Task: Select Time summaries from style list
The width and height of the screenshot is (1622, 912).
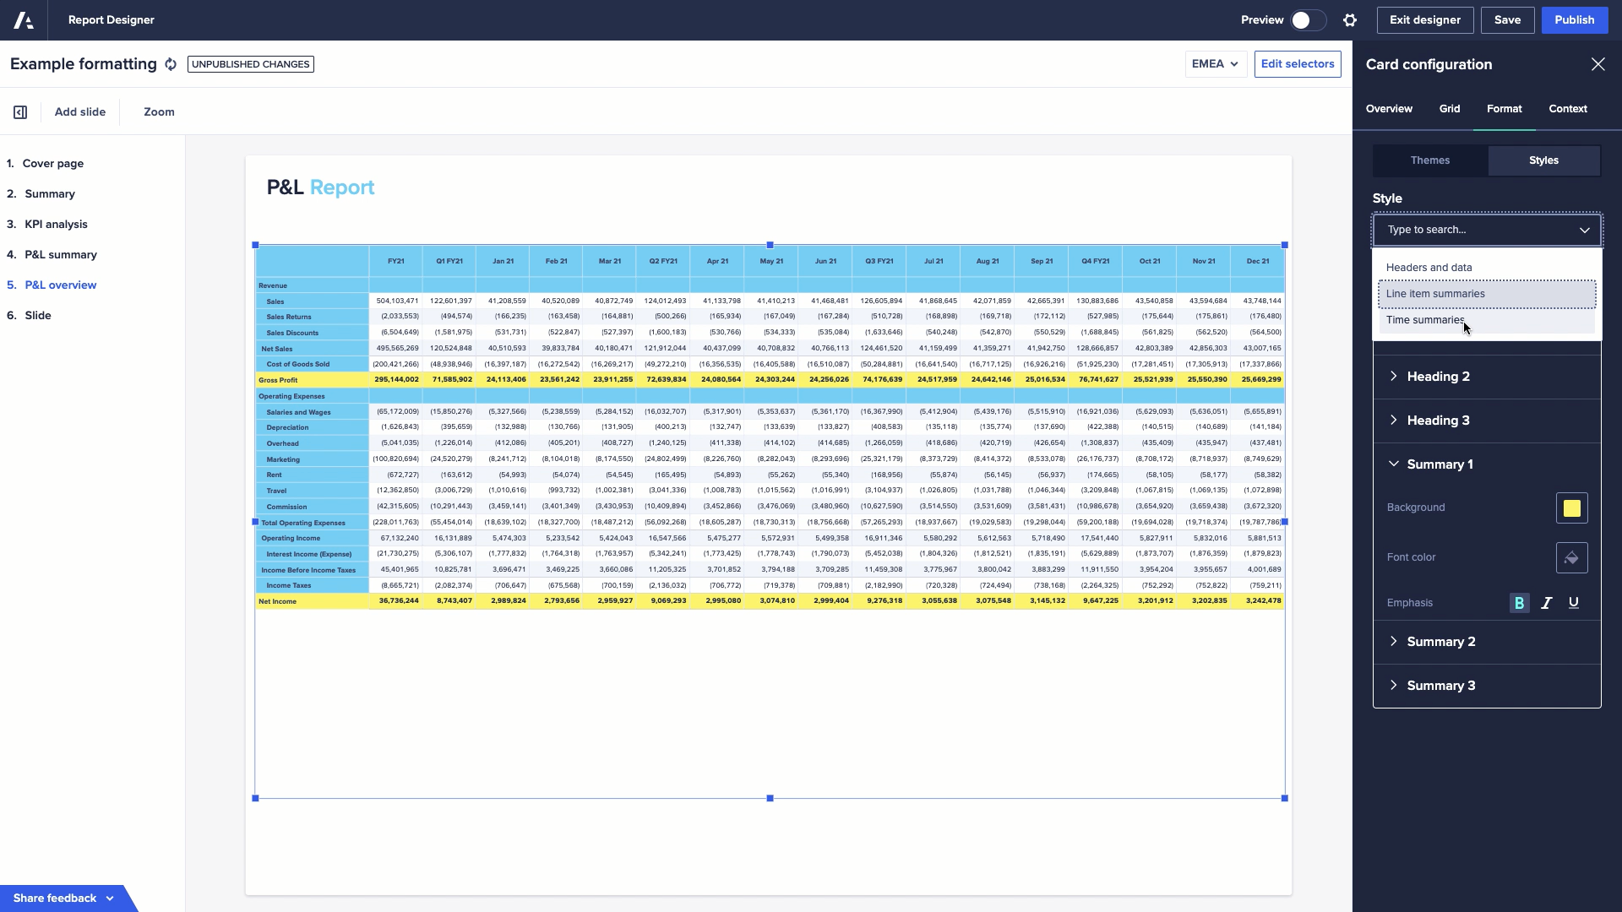Action: coord(1425,320)
